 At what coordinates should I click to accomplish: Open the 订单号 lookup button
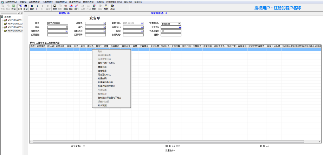pos(104,23)
